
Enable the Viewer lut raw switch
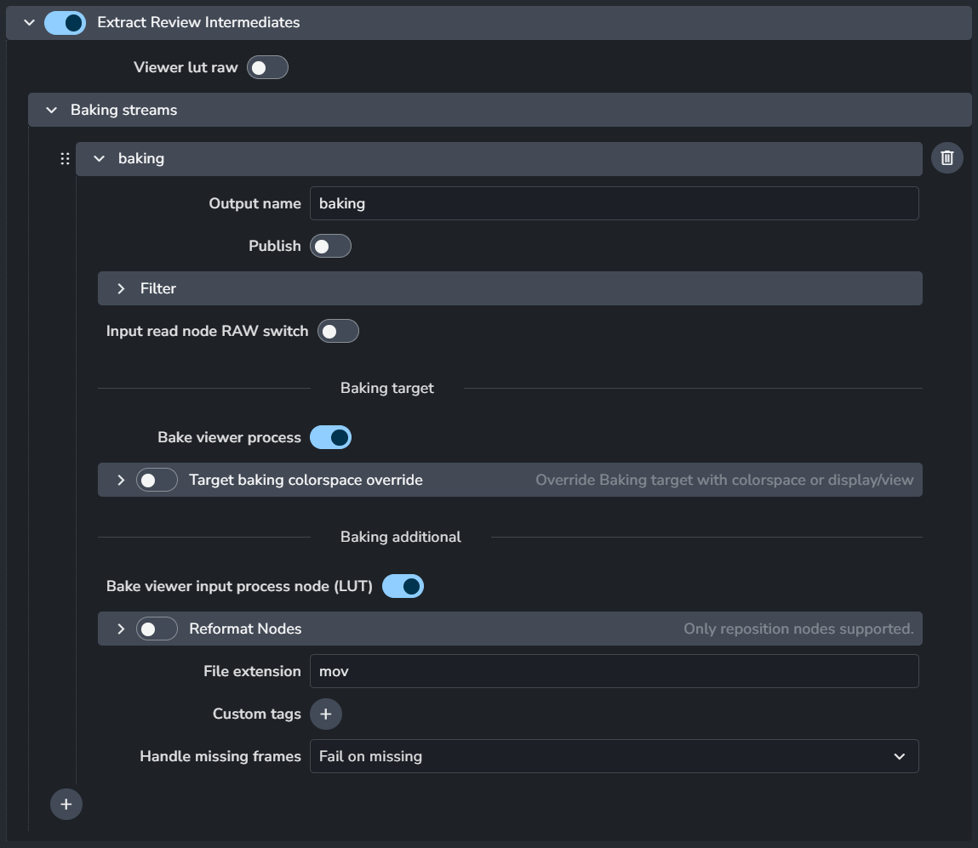267,67
